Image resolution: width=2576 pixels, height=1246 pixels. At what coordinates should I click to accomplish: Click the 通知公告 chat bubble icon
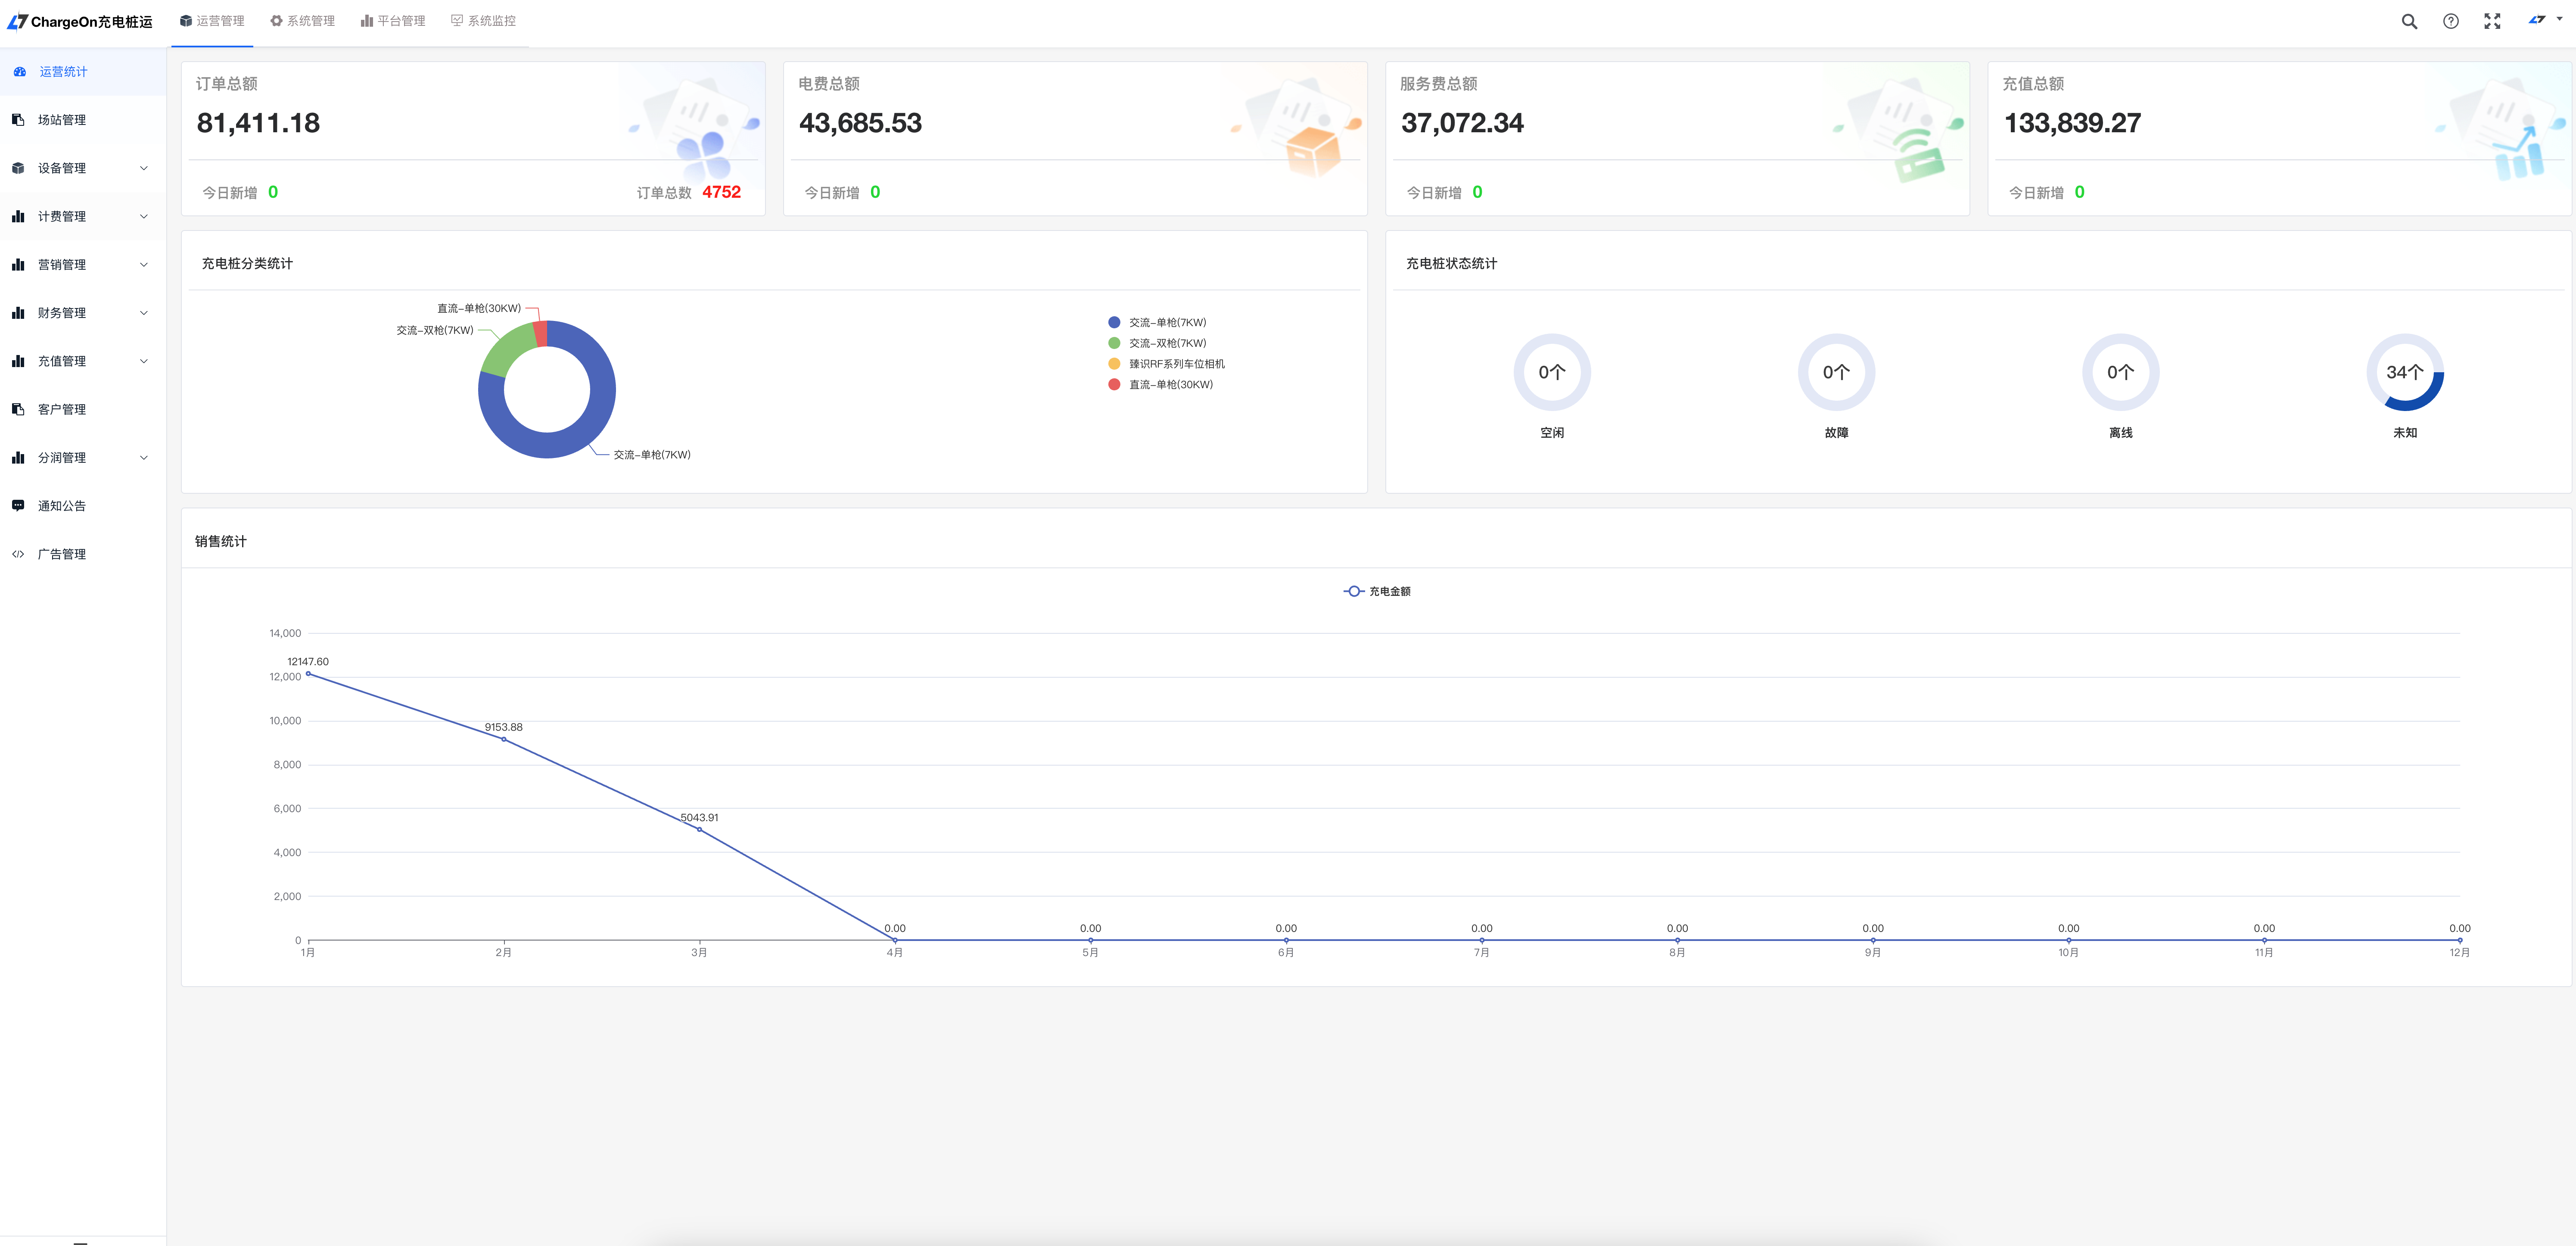point(18,506)
